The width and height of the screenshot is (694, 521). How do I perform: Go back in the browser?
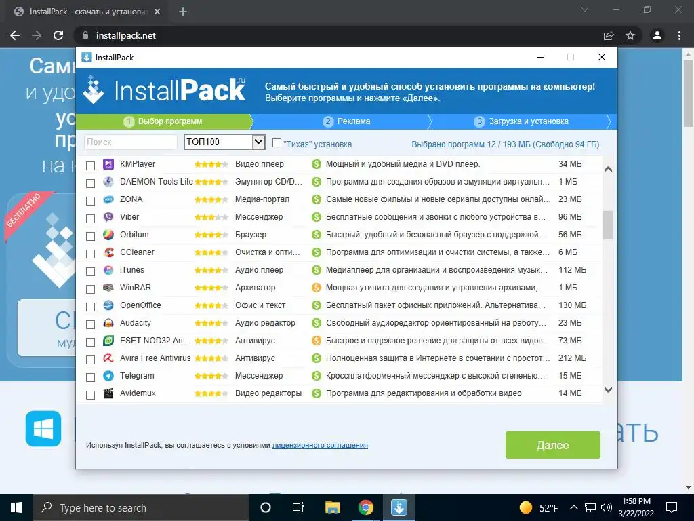coord(15,35)
